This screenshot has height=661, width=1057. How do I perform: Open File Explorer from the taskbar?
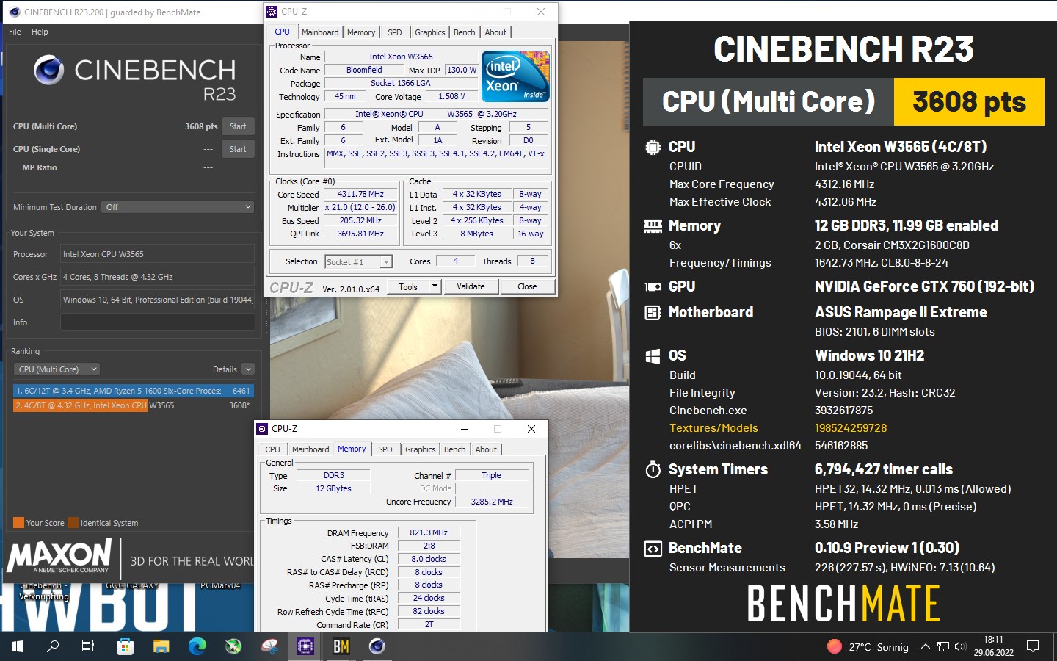click(x=161, y=646)
